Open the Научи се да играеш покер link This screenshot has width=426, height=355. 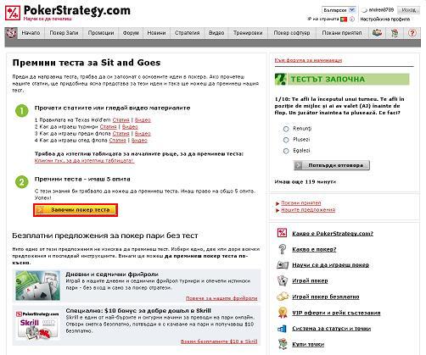331,265
